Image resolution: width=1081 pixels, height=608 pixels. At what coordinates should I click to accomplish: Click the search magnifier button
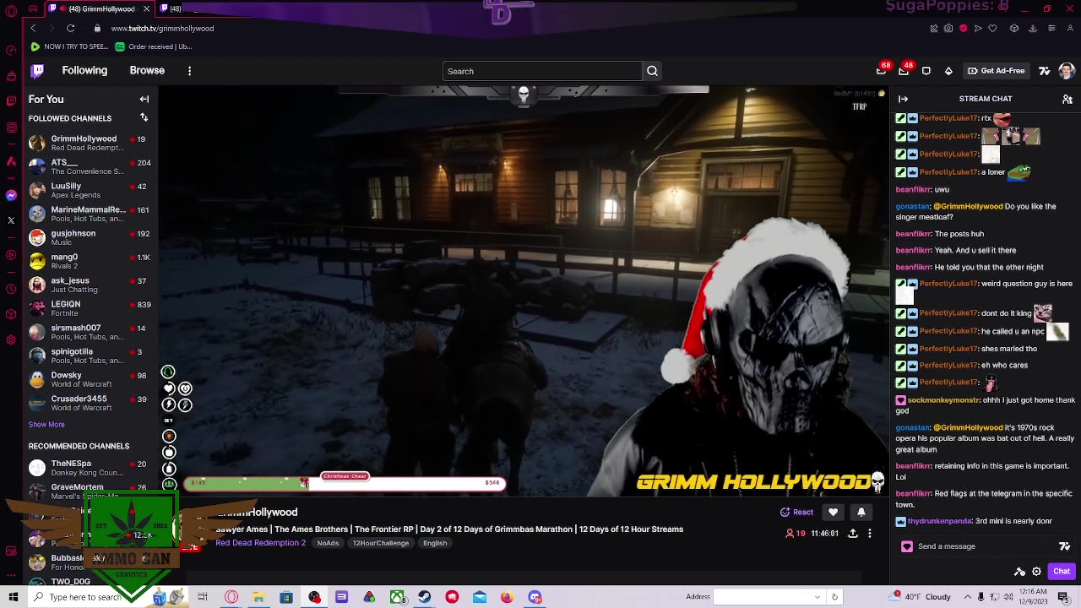tap(652, 71)
